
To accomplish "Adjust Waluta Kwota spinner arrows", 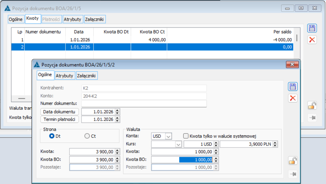I will 216,152.
